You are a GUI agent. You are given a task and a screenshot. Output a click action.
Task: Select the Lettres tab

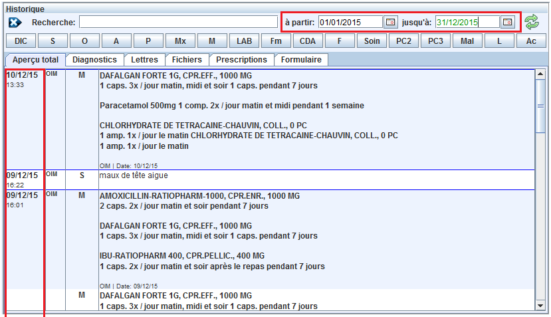pos(144,60)
